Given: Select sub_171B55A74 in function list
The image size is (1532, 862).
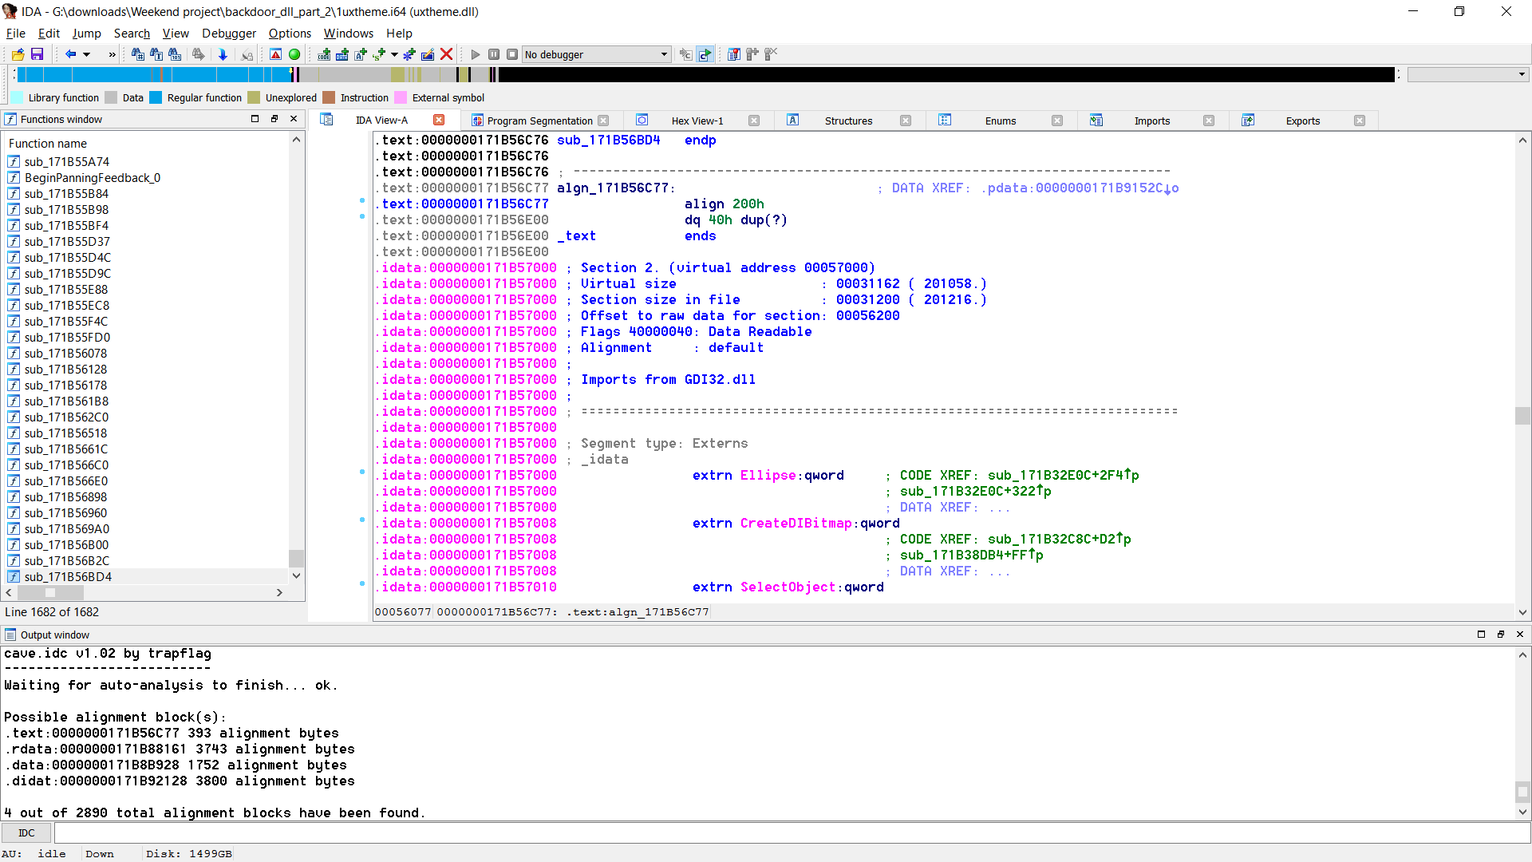Looking at the screenshot, I should point(67,161).
